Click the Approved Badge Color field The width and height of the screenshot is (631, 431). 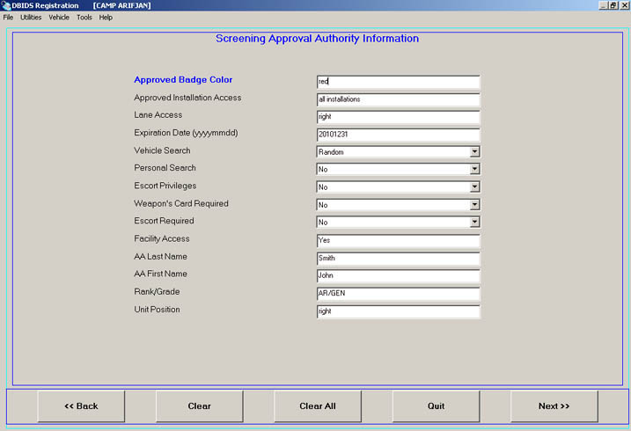tap(398, 82)
